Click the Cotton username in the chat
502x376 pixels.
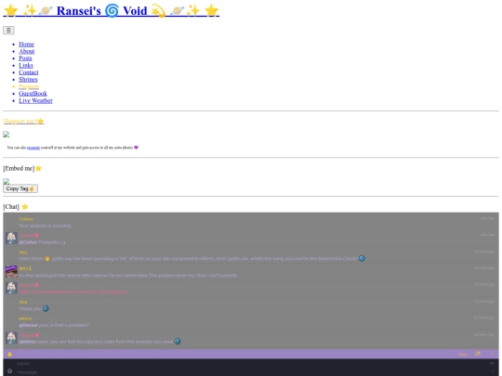coord(26,219)
